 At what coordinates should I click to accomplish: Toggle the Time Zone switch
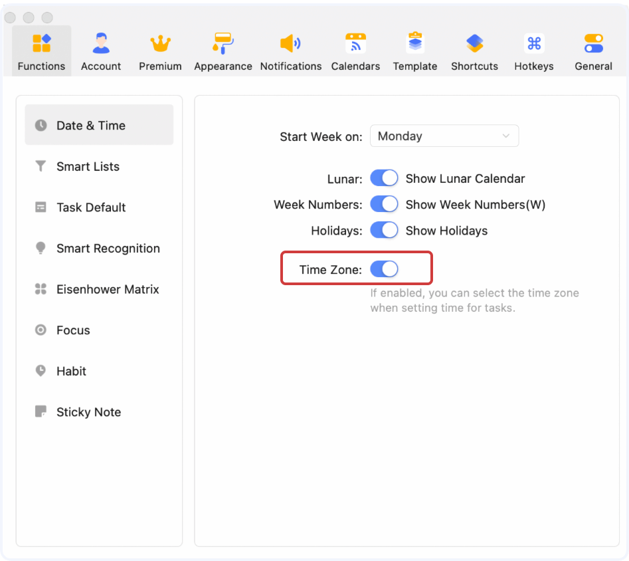click(384, 269)
